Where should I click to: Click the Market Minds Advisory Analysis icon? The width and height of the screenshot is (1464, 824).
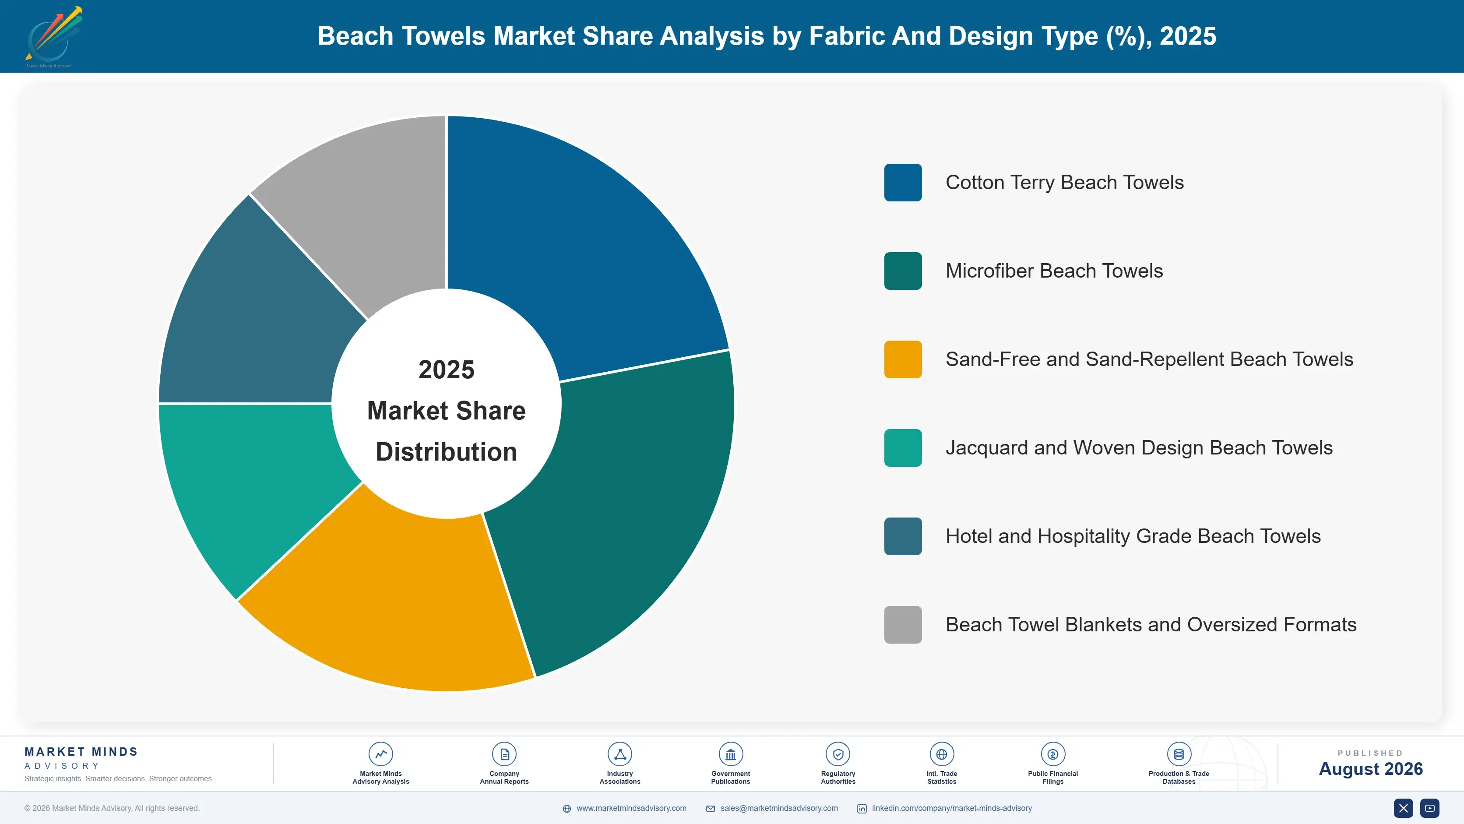[380, 754]
